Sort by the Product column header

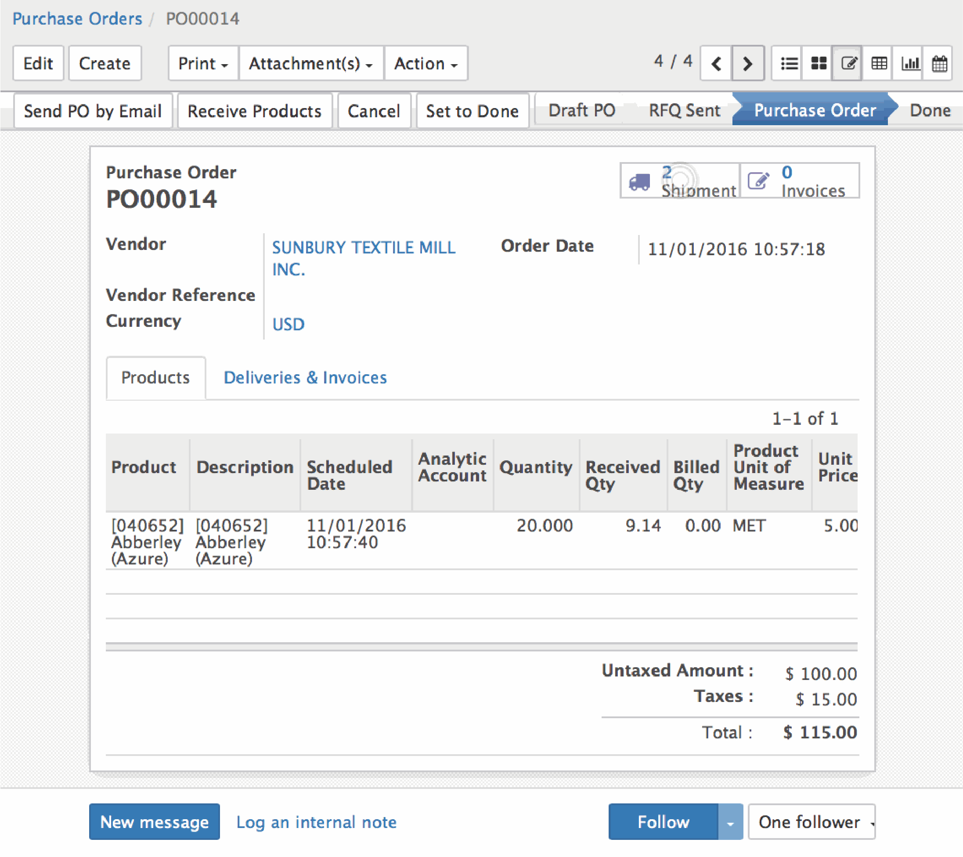point(148,472)
